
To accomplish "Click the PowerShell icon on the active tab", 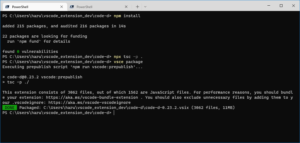I will [7, 7].
